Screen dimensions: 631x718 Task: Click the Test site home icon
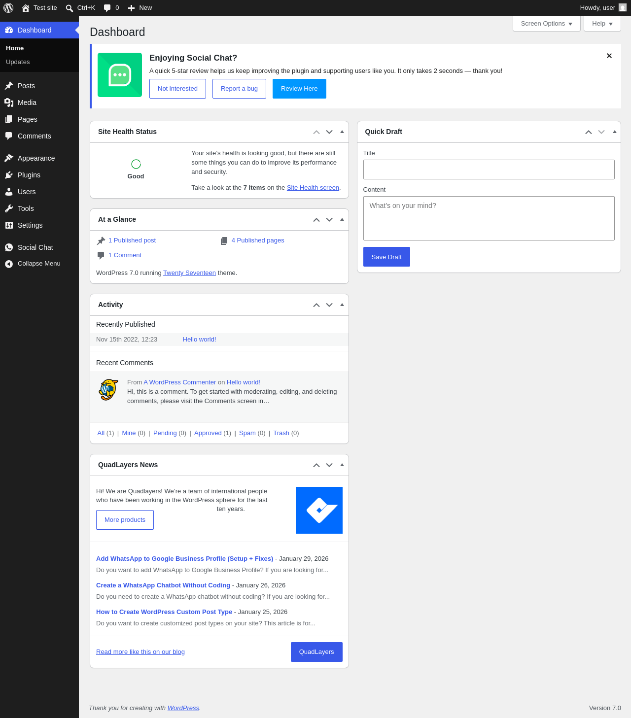click(26, 8)
